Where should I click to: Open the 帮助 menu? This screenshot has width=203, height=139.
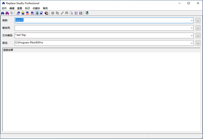[x=45, y=8]
